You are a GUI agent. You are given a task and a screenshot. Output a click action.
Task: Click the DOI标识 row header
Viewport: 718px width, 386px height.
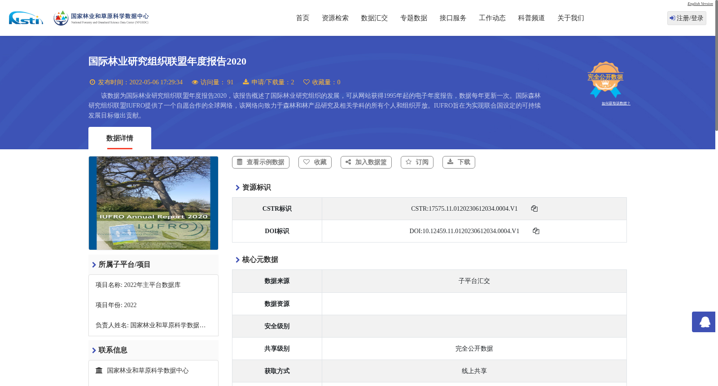[277, 231]
